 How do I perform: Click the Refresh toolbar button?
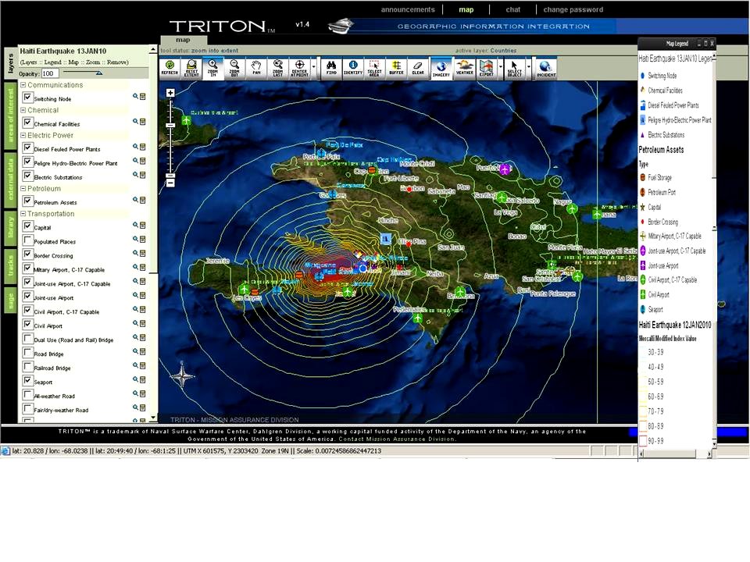pyautogui.click(x=170, y=68)
